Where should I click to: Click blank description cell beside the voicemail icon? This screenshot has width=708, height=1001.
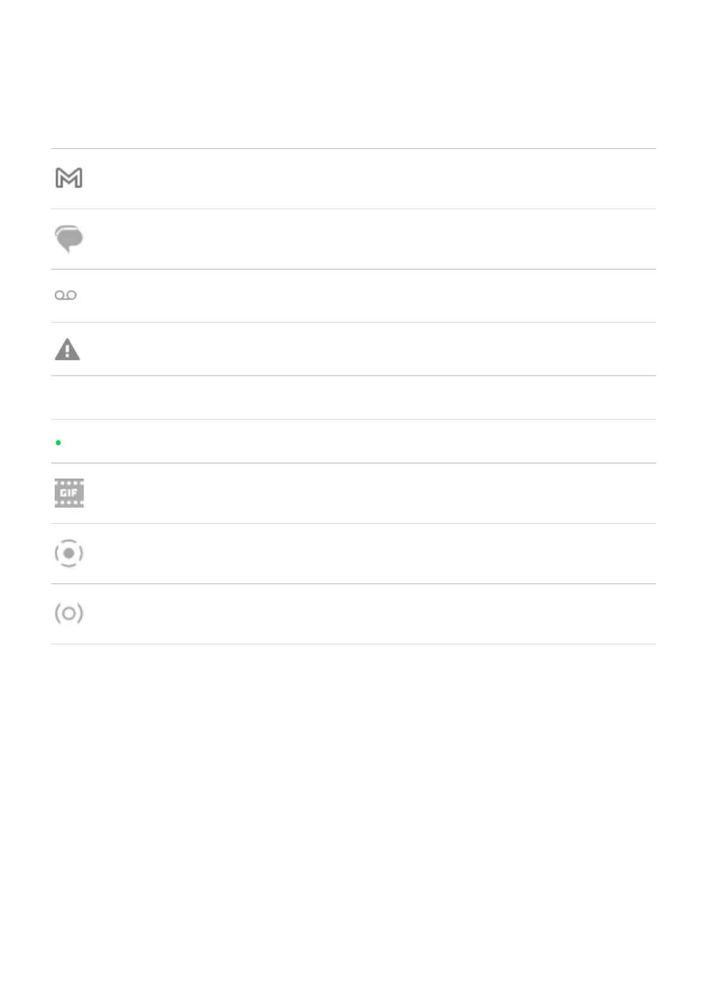click(369, 296)
